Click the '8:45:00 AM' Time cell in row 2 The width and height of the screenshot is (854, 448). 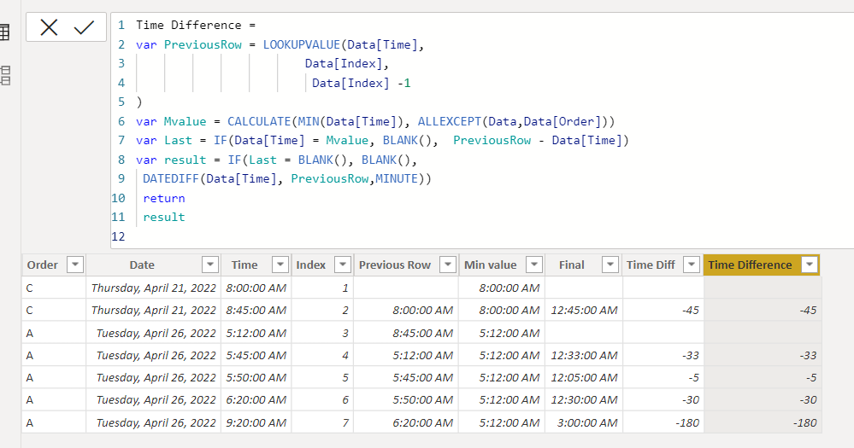coord(256,310)
